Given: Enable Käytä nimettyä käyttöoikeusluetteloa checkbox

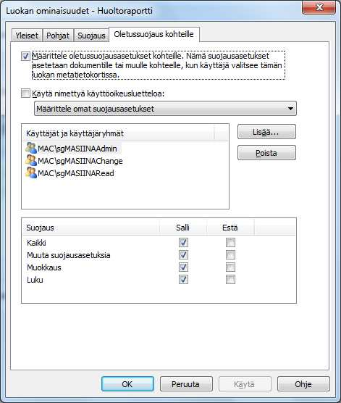Looking at the screenshot, I should [x=25, y=93].
